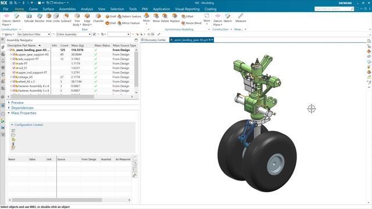Click the Sketch icon beside Extrude

[16, 18]
